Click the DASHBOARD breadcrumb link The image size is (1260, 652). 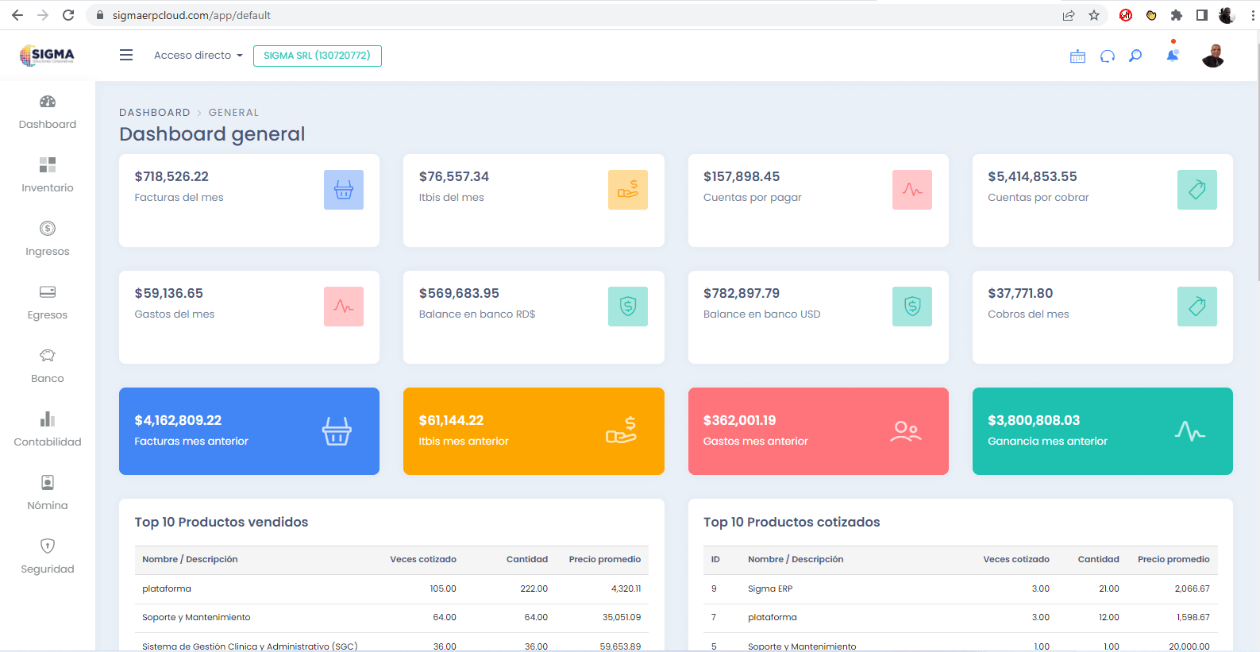[x=155, y=113]
